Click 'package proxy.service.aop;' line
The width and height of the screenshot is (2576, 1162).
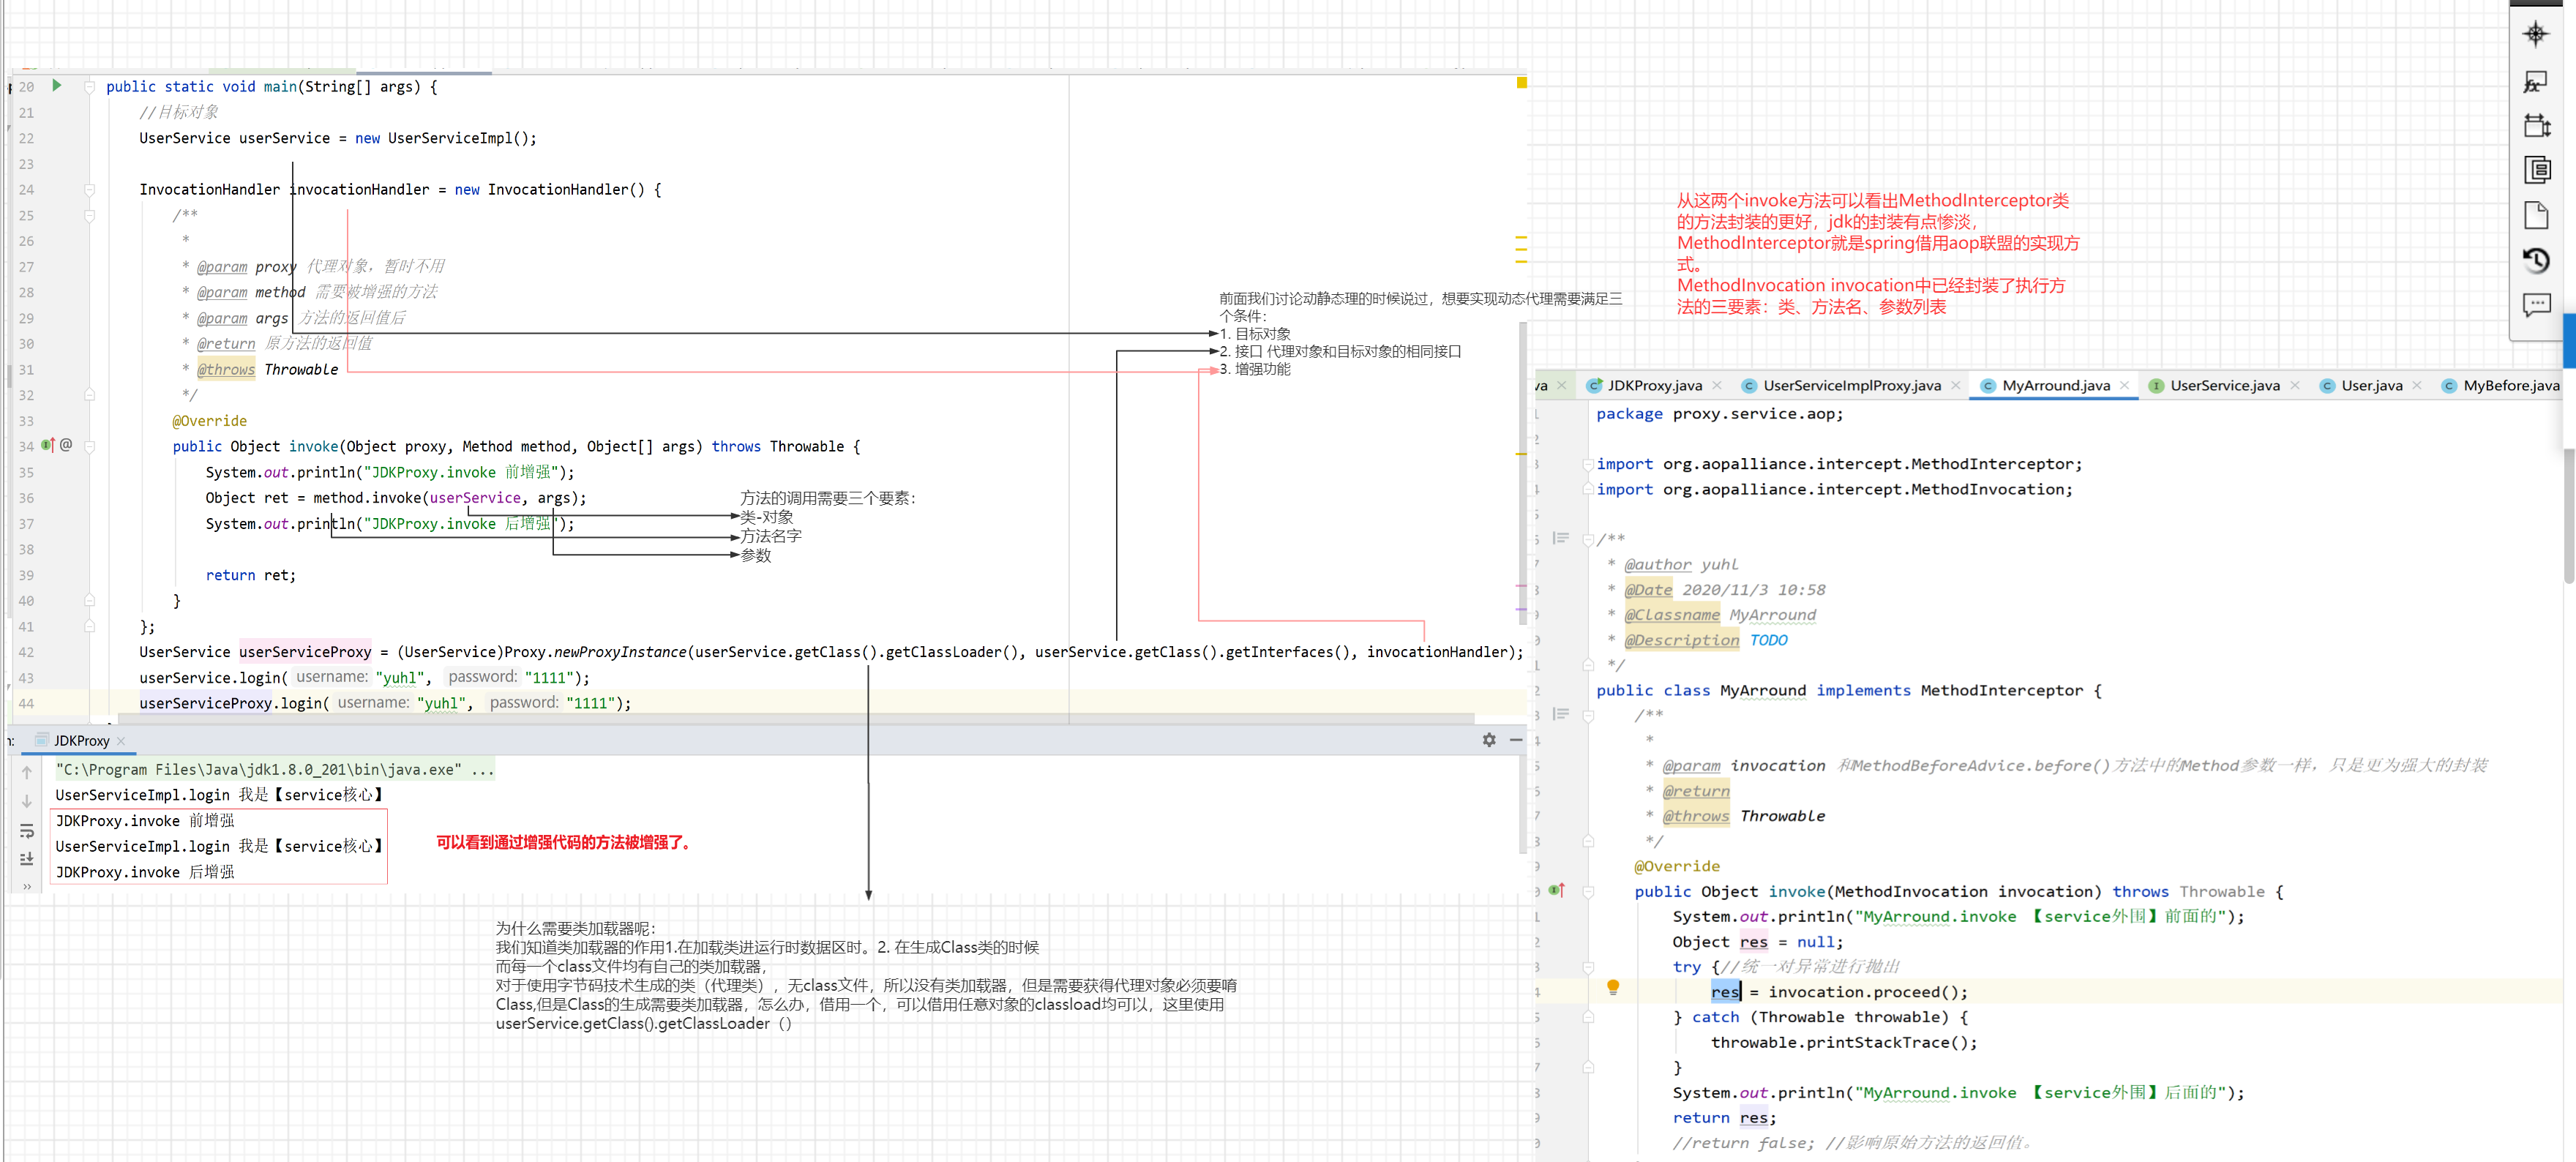click(1719, 414)
